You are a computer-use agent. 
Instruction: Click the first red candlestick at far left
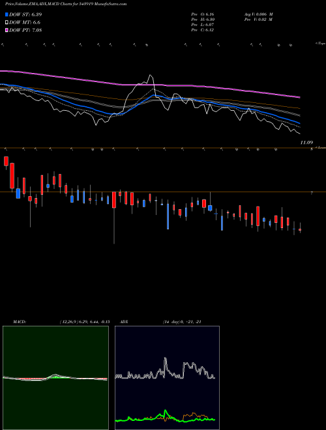pos(6,162)
